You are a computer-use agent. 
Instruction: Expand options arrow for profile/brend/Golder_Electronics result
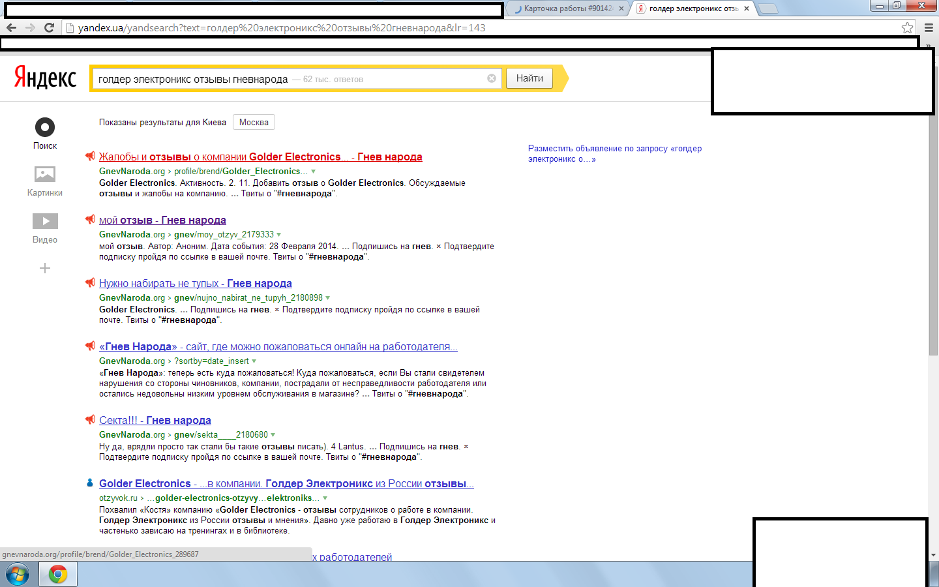point(314,172)
